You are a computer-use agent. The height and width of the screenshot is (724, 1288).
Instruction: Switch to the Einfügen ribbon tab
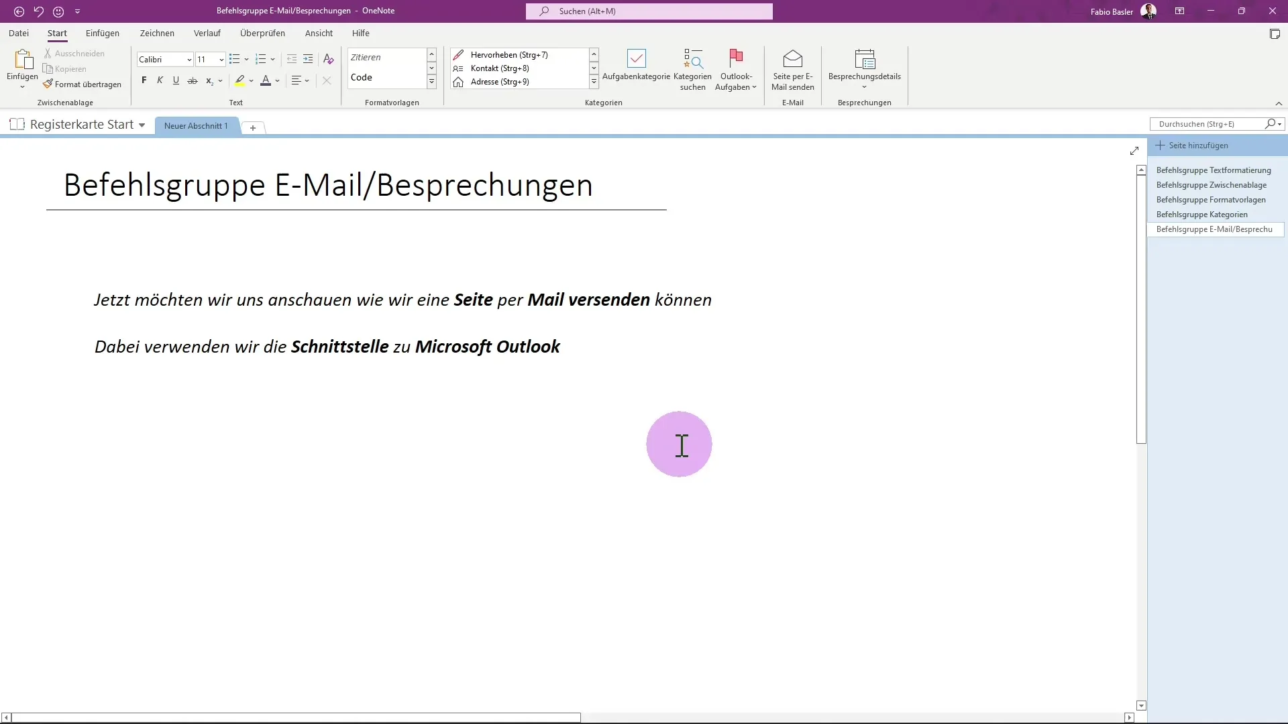pyautogui.click(x=103, y=33)
